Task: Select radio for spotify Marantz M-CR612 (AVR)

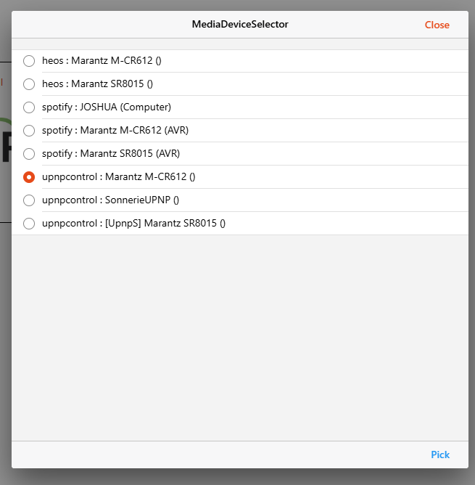Action: point(29,131)
